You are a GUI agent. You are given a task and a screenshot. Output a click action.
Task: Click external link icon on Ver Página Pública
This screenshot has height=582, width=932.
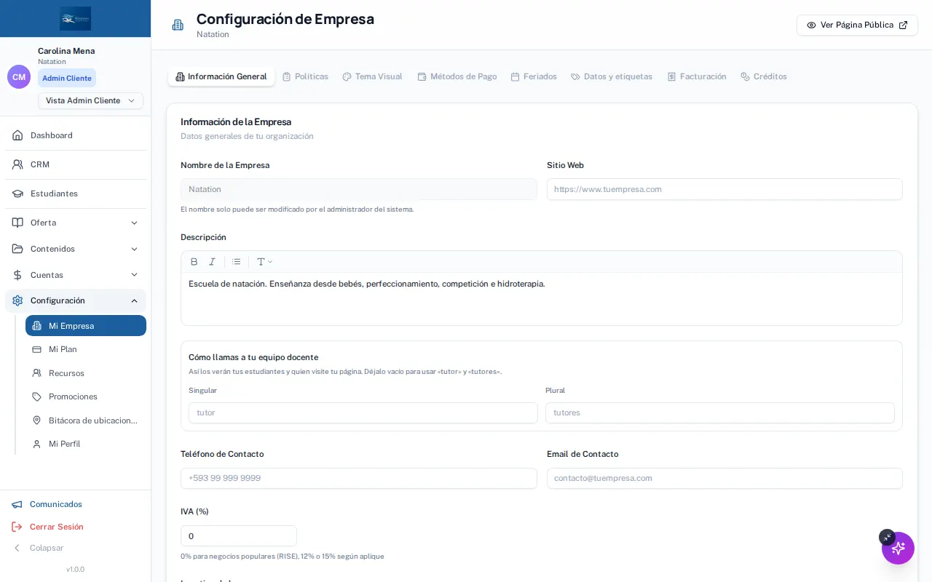click(903, 25)
